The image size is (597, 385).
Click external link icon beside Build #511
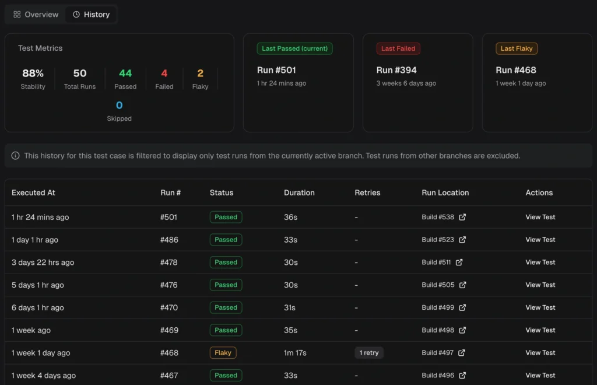pyautogui.click(x=459, y=262)
